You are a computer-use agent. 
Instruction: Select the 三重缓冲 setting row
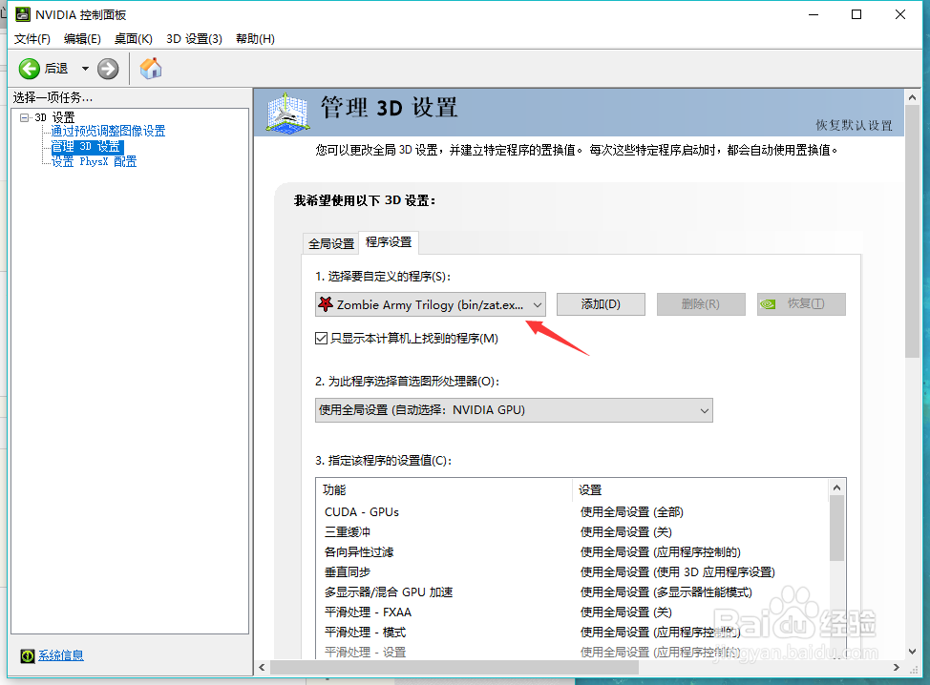(x=572, y=532)
